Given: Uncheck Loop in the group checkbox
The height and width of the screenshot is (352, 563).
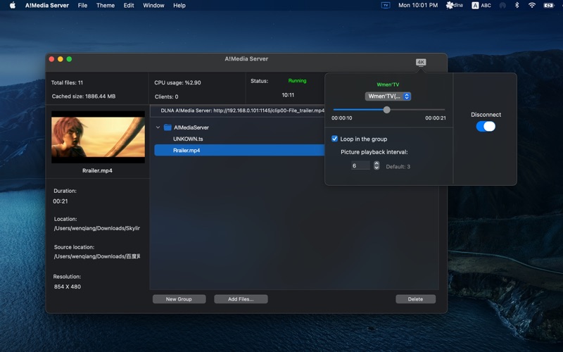Looking at the screenshot, I should click(x=335, y=139).
